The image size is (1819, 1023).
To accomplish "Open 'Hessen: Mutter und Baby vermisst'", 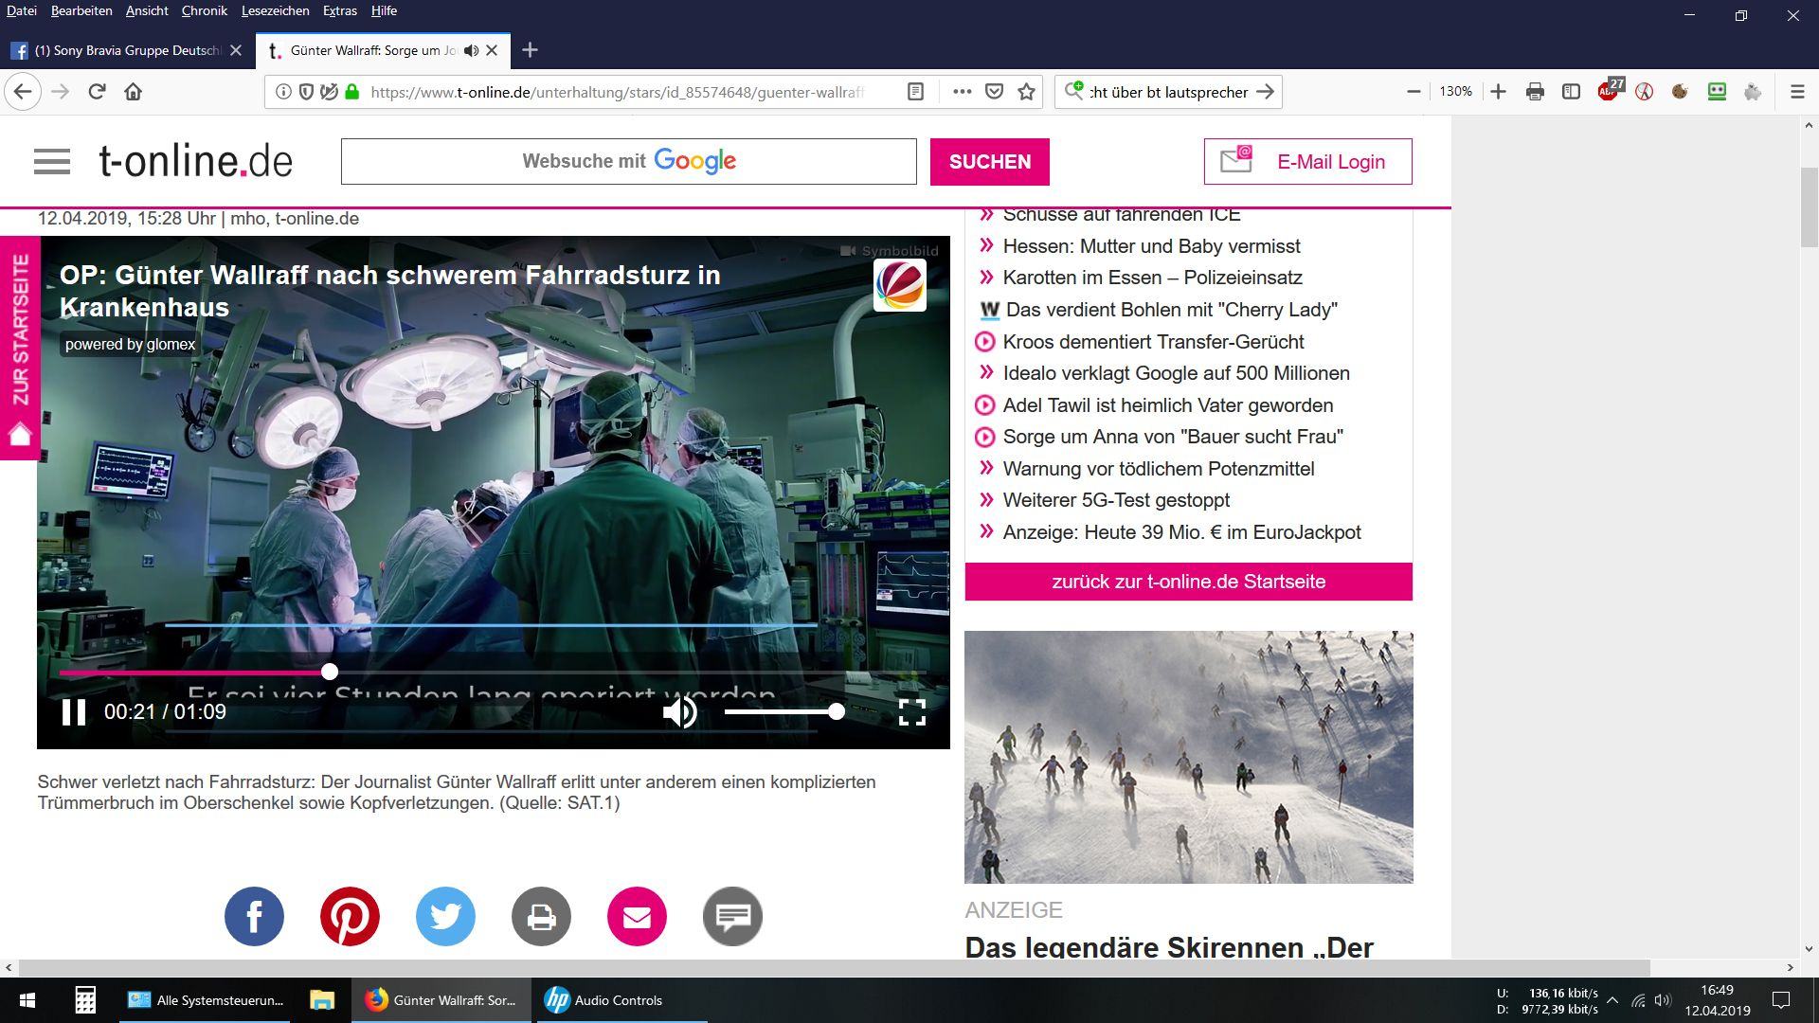I will (1151, 246).
